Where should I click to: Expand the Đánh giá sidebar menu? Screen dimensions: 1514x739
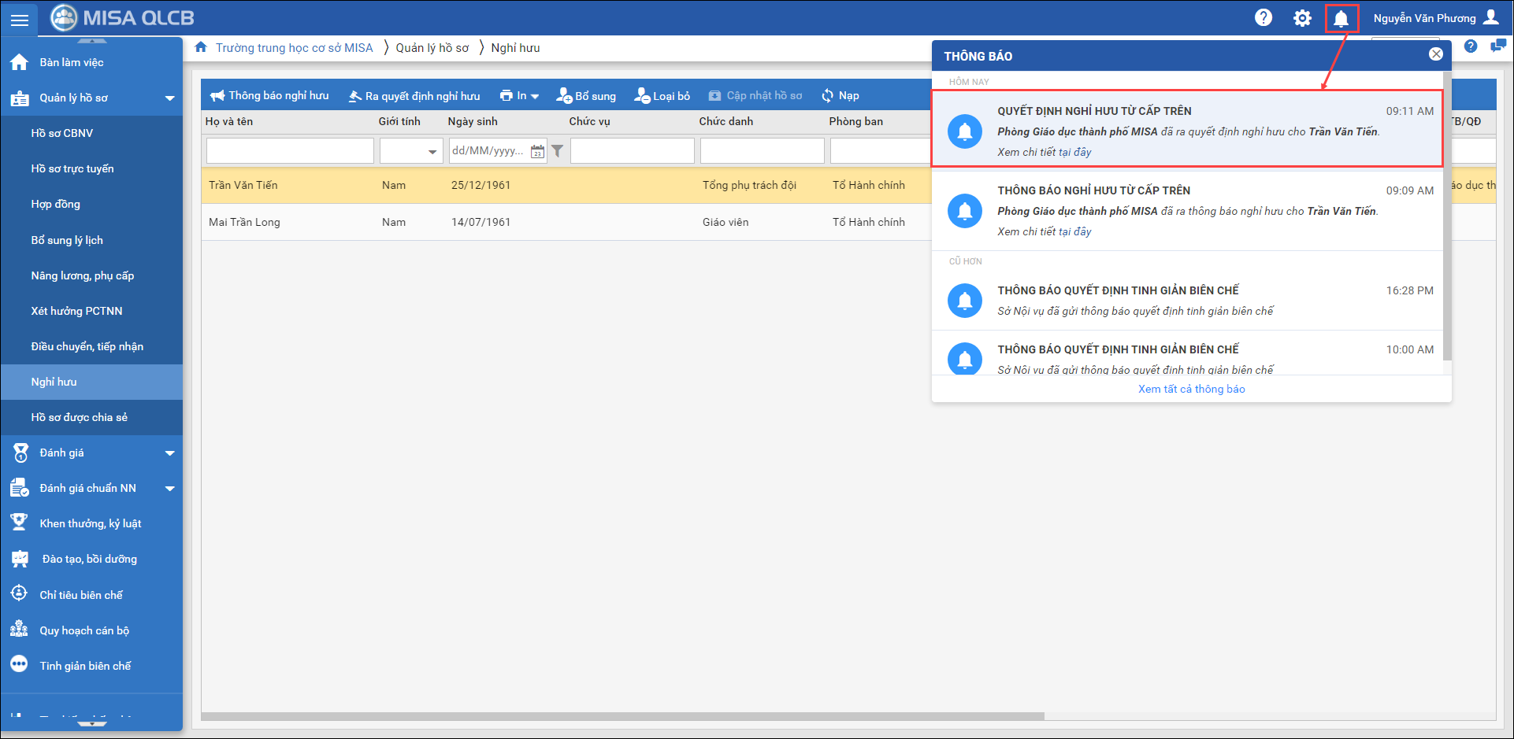[169, 453]
